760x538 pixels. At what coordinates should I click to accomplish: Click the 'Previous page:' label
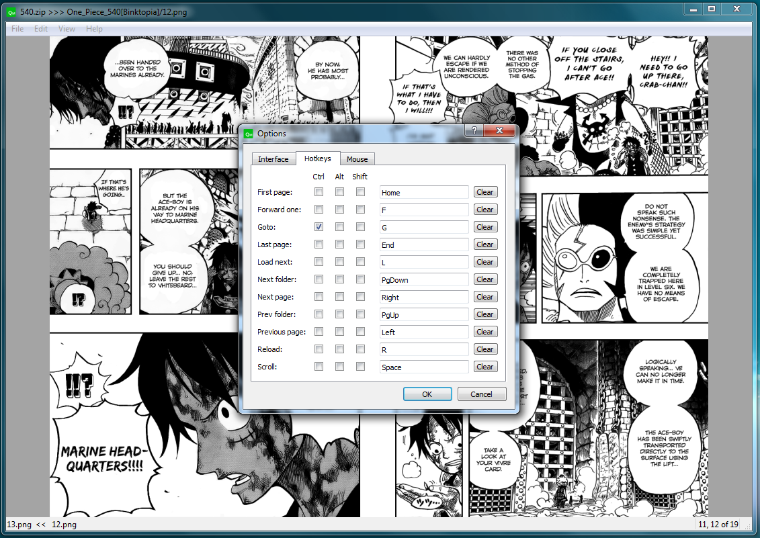(282, 332)
